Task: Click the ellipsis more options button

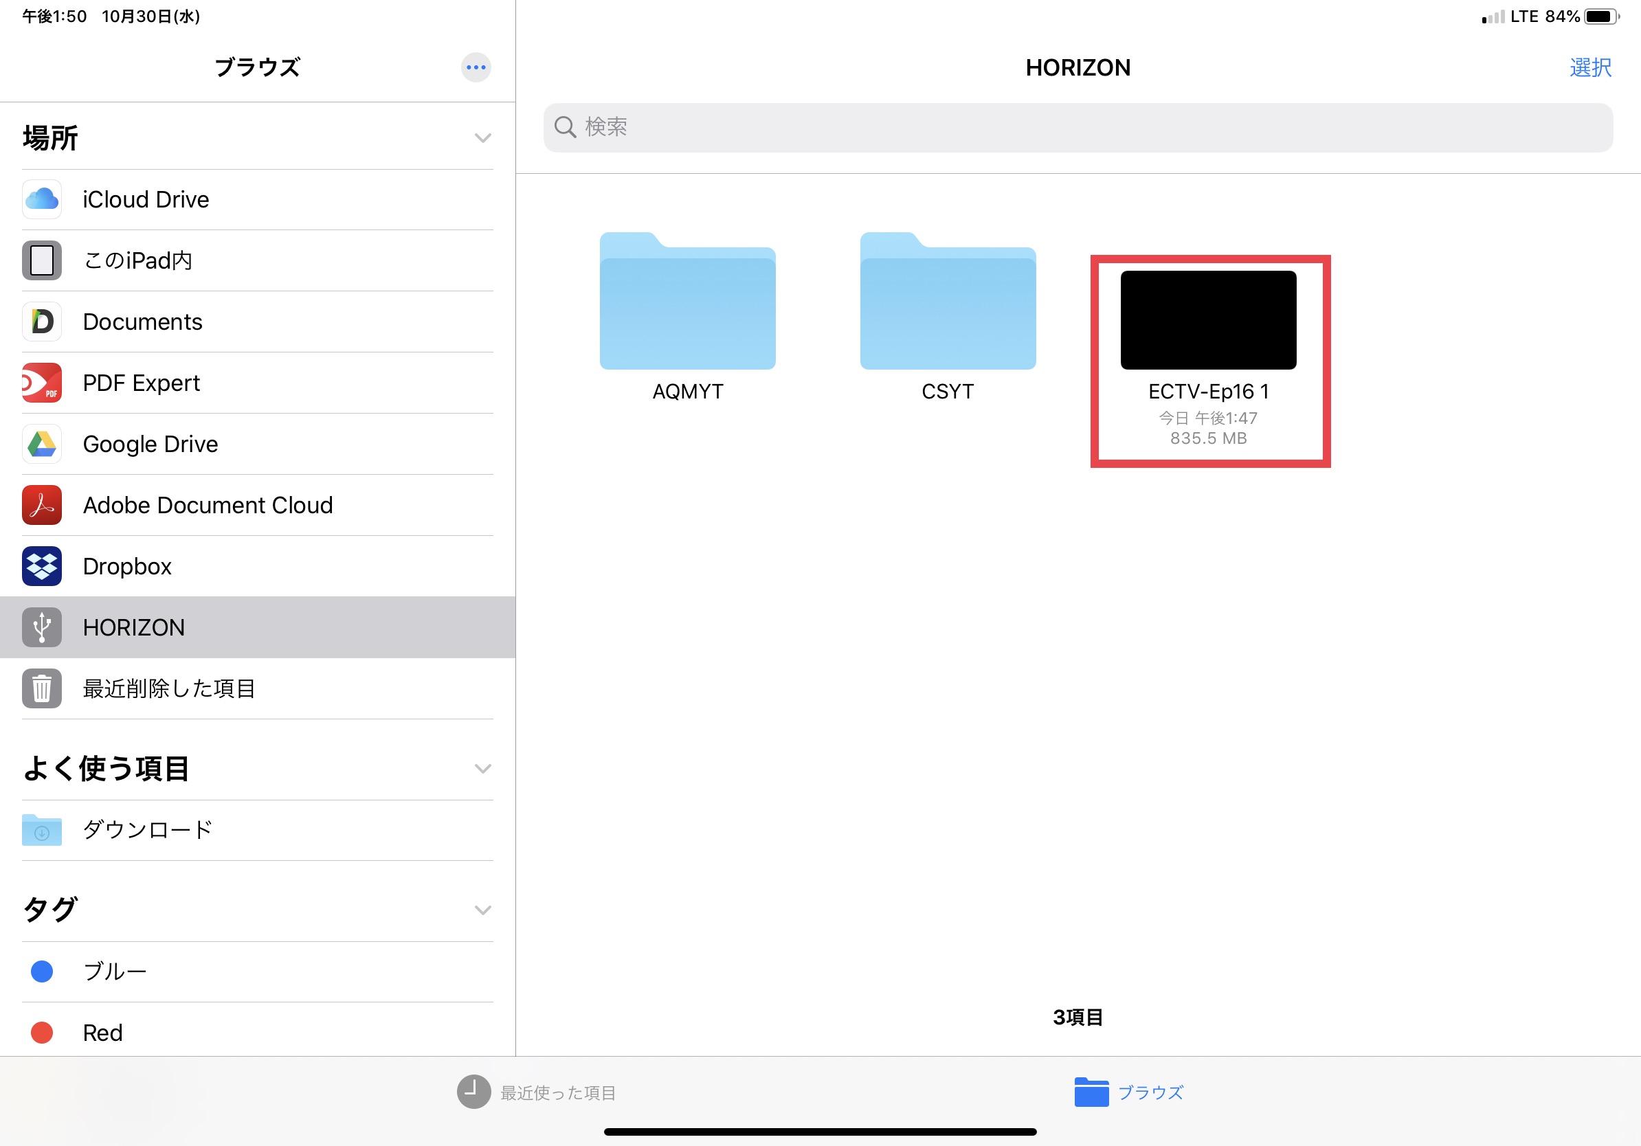Action: coord(476,67)
